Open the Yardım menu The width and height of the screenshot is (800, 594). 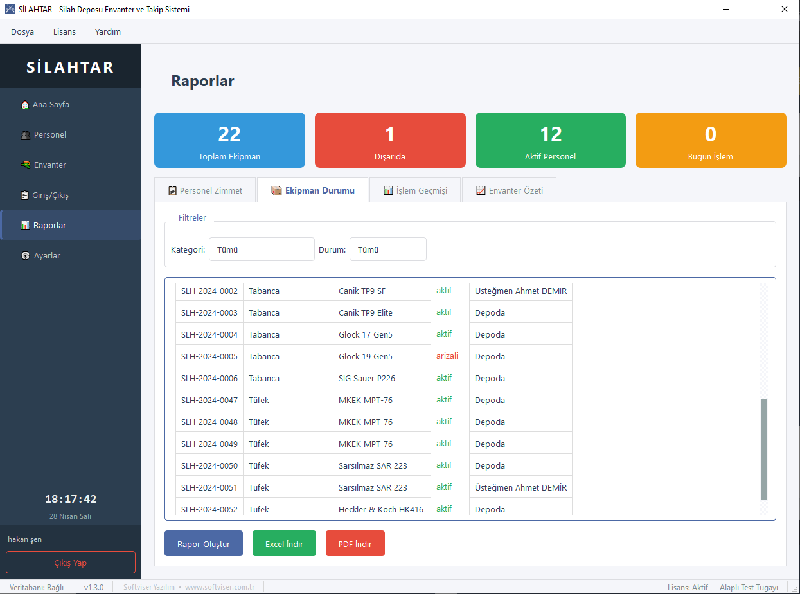click(108, 32)
